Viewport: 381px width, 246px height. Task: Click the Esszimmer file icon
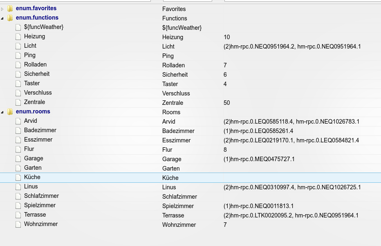[18, 140]
